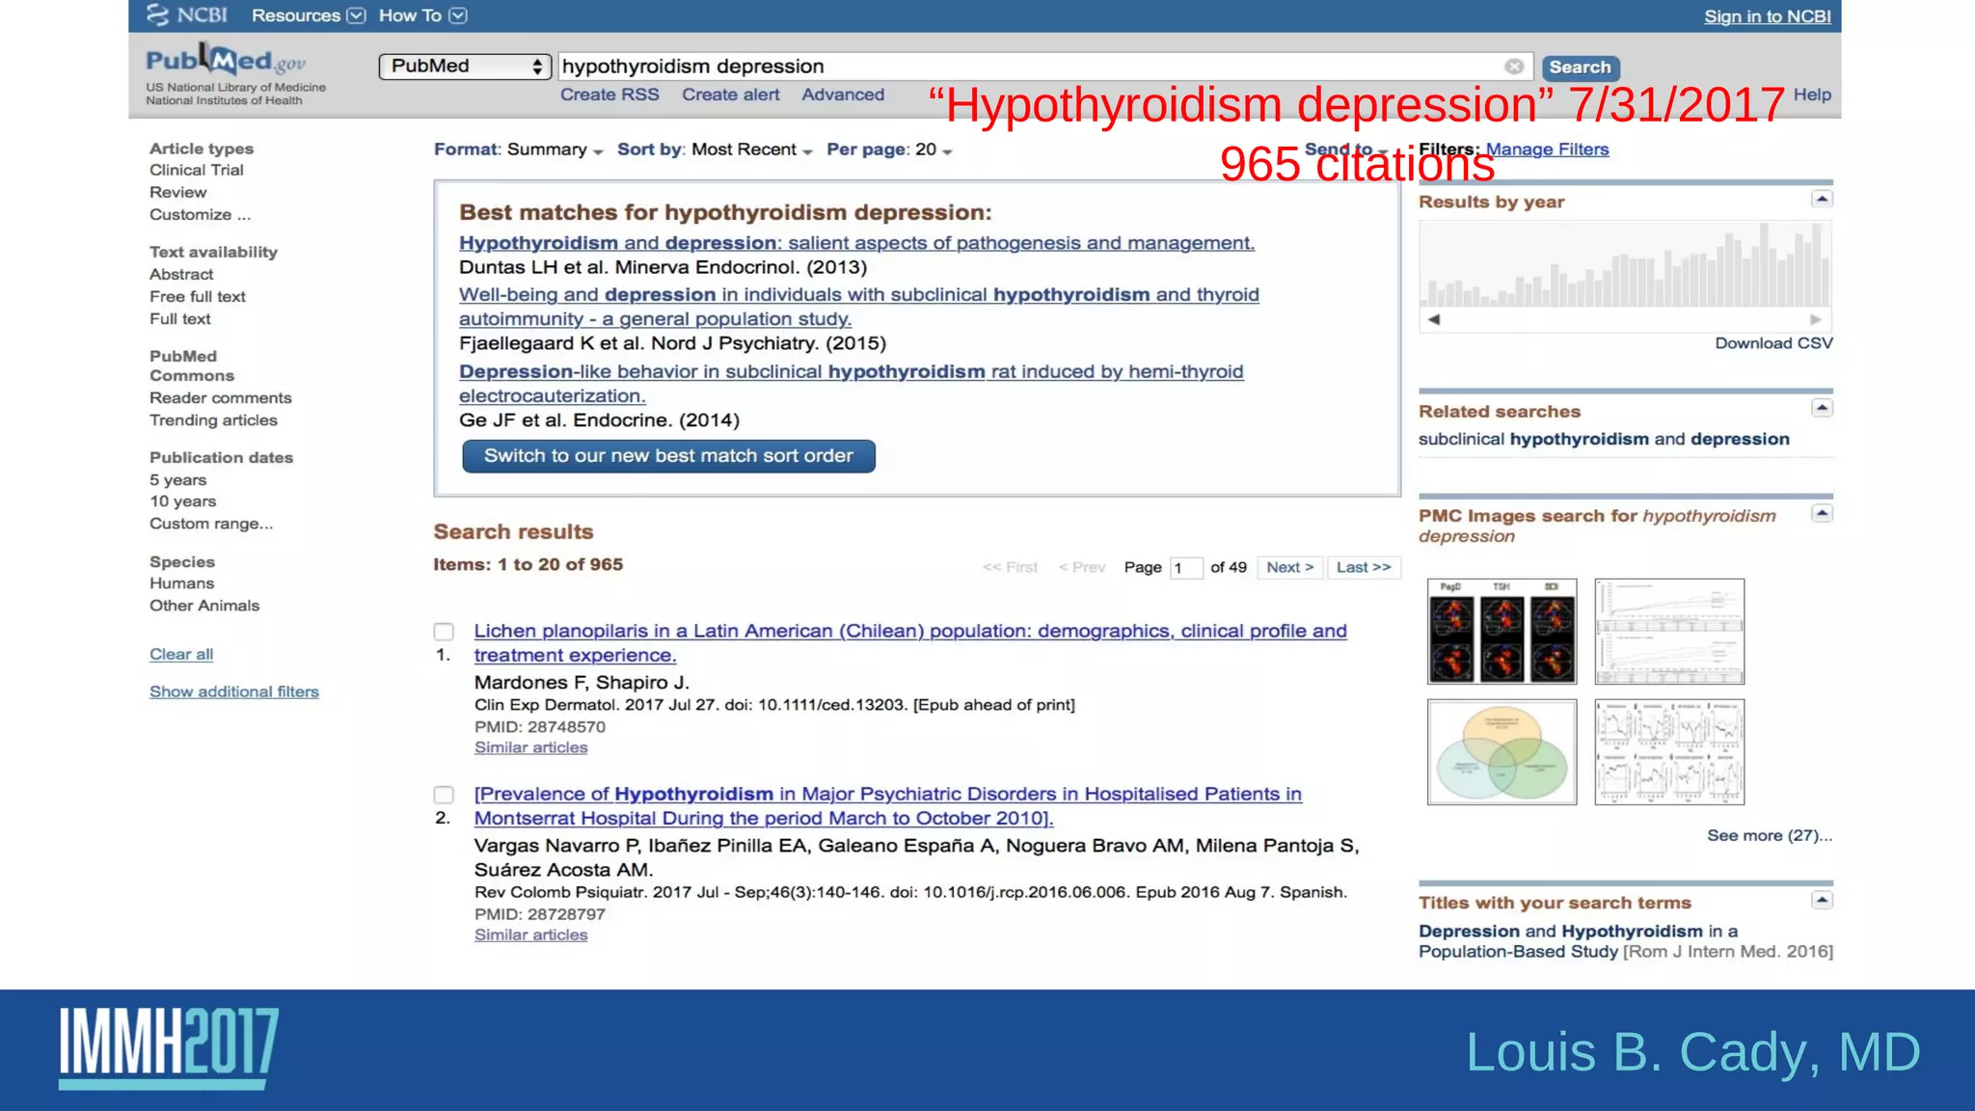The image size is (1975, 1111).
Task: Open the How To dropdown menu
Action: pos(422,15)
